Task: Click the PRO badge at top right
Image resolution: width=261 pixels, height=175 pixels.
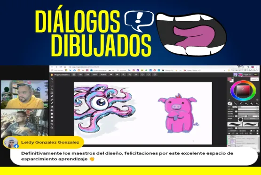Action: (x=256, y=75)
